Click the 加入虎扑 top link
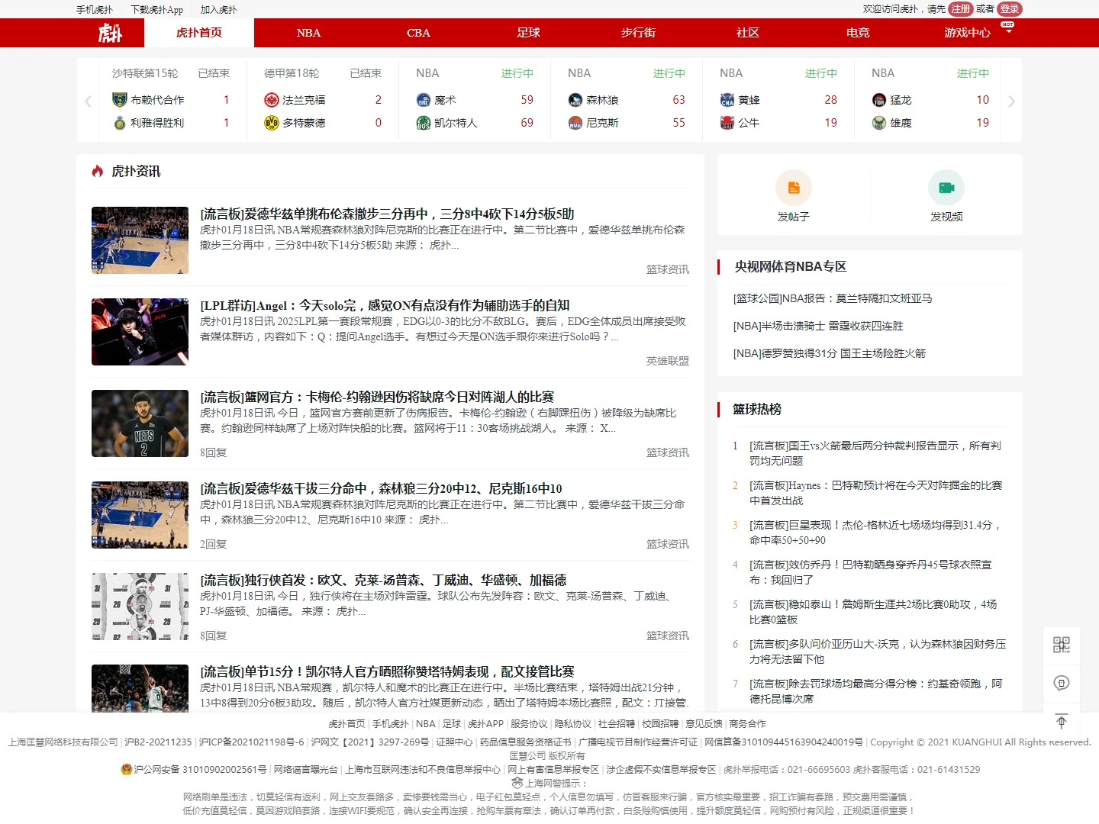1099x824 pixels. point(219,10)
